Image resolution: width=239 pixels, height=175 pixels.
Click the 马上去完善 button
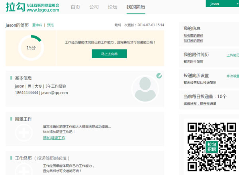[x=109, y=54]
